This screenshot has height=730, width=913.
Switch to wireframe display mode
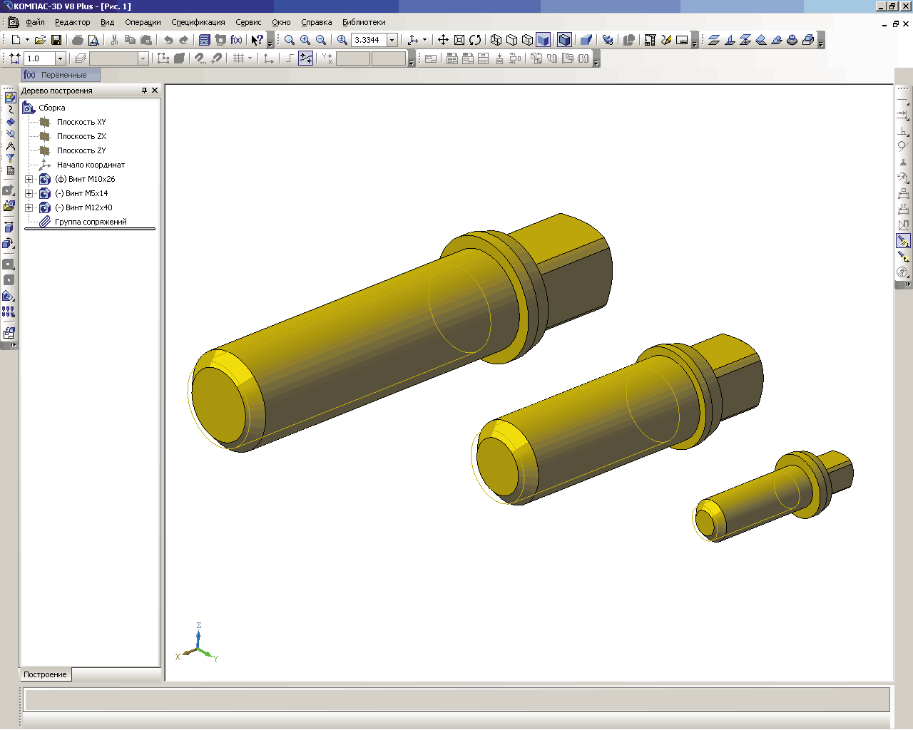[x=496, y=40]
